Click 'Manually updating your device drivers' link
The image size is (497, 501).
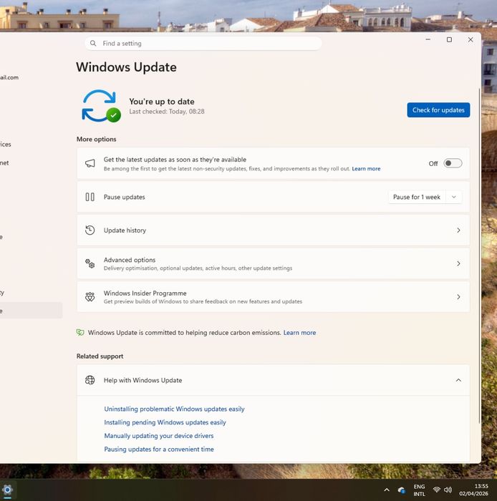[x=159, y=436]
